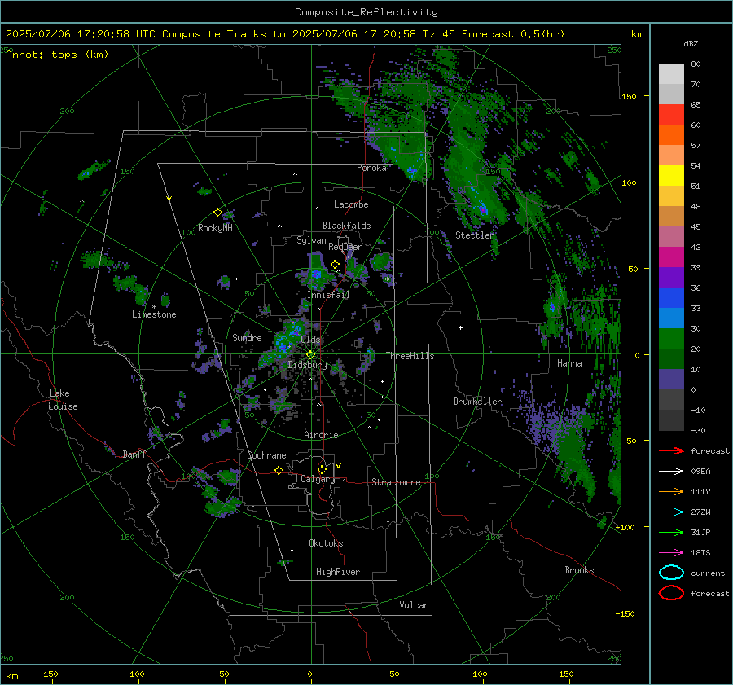Click the yellow diamond marker near RockyMH
The image size is (733, 685).
tap(217, 213)
